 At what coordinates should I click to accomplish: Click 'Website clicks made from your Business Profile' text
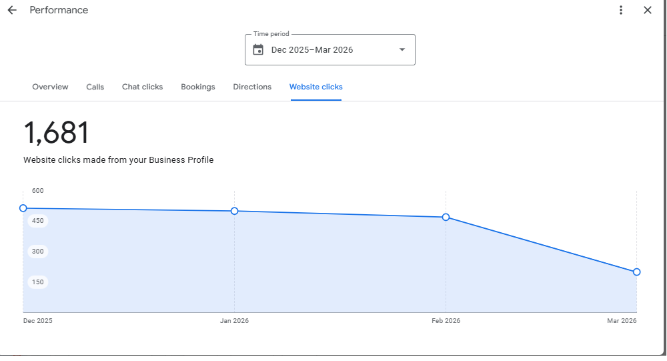(x=118, y=160)
